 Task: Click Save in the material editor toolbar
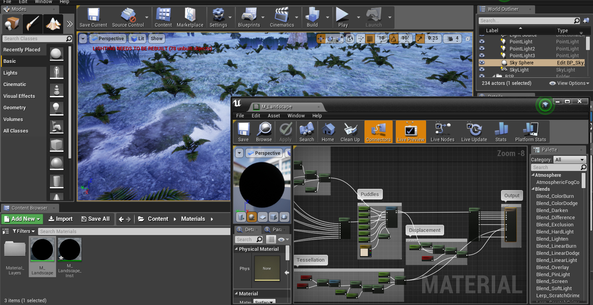click(243, 132)
